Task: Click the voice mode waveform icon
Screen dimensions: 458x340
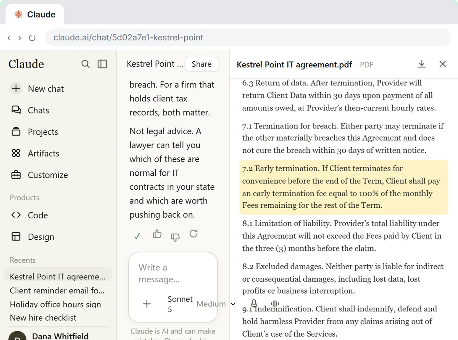Action: tap(274, 304)
